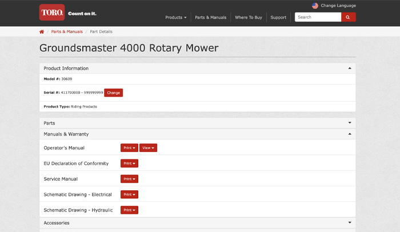Click the search magnifier button

[x=348, y=17]
